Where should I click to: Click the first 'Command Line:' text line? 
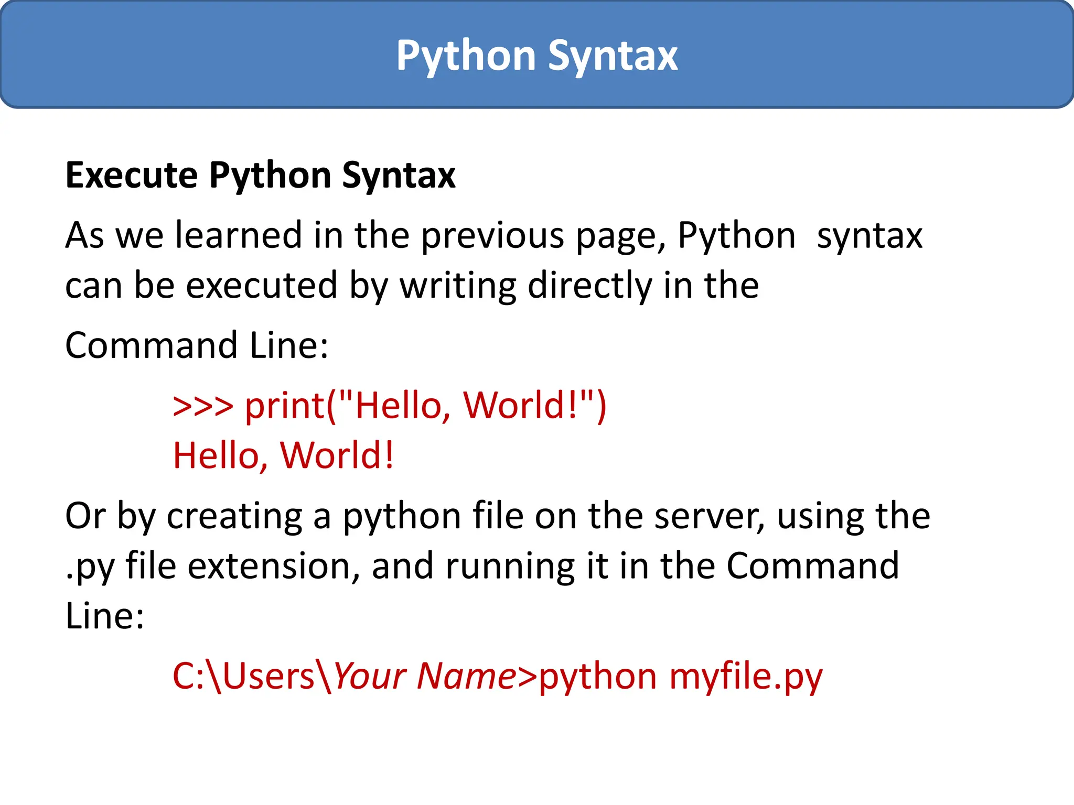pyautogui.click(x=197, y=345)
